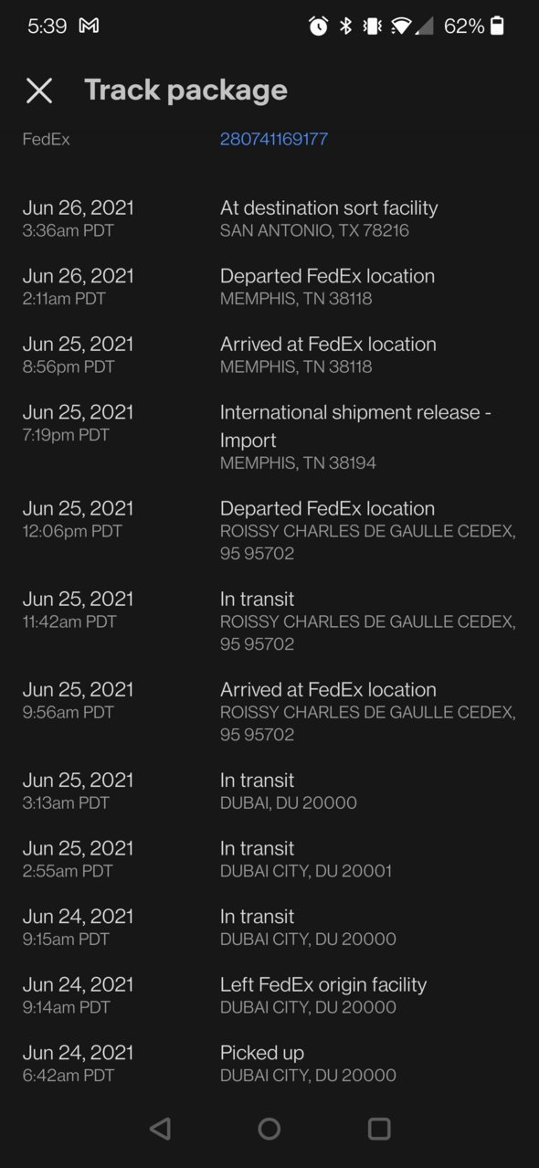Tap the Bluetooth status icon

coord(345,26)
